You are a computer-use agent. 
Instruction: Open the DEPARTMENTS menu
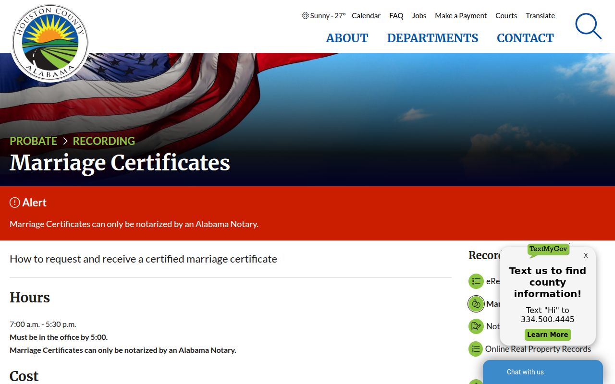tap(432, 38)
